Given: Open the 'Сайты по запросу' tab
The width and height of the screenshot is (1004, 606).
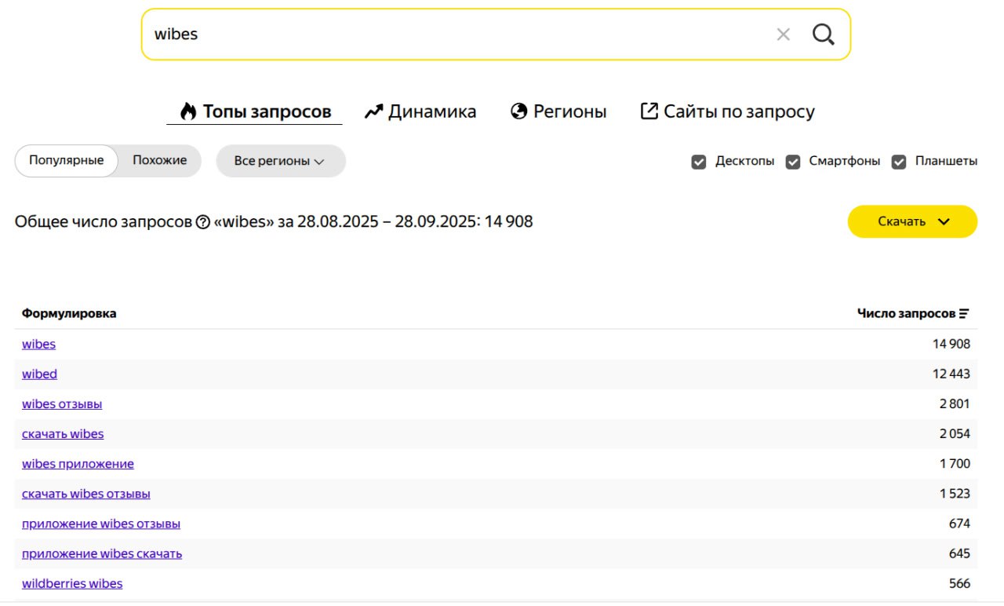Looking at the screenshot, I should click(x=728, y=111).
